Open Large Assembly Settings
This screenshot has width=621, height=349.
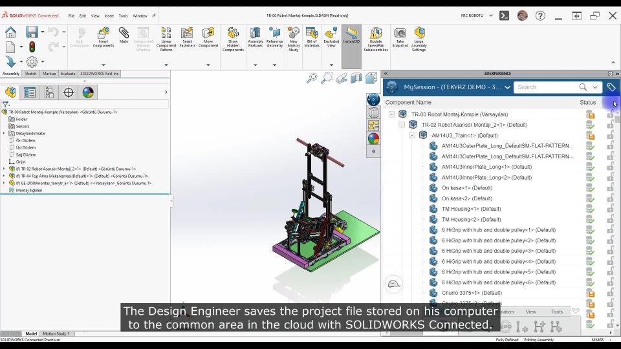coord(419,39)
